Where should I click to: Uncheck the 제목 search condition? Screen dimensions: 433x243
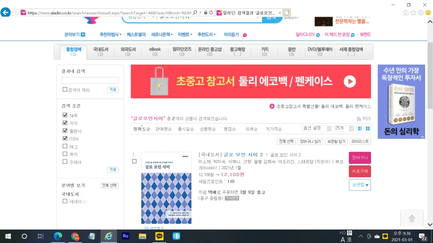[65, 115]
